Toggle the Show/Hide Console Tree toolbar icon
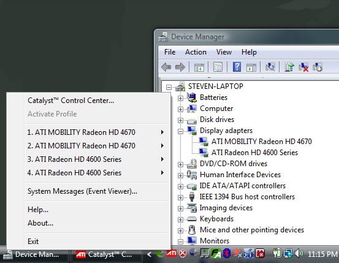The width and height of the screenshot is (339, 263). pos(199,67)
